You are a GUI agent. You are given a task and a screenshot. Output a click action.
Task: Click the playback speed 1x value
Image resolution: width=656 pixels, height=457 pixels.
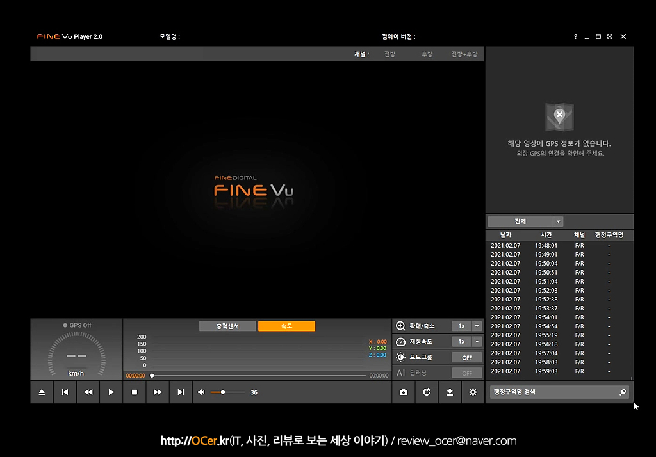(461, 342)
